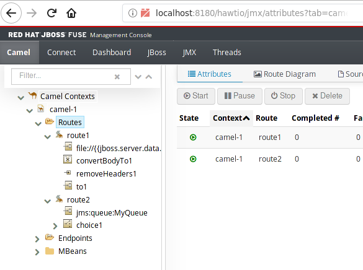Click the Pause button
363x270 pixels.
(x=240, y=96)
